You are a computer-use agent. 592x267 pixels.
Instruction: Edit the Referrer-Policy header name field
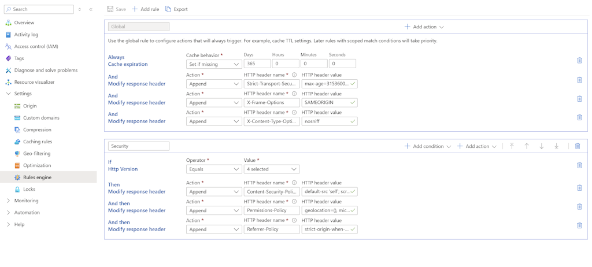tap(272, 229)
